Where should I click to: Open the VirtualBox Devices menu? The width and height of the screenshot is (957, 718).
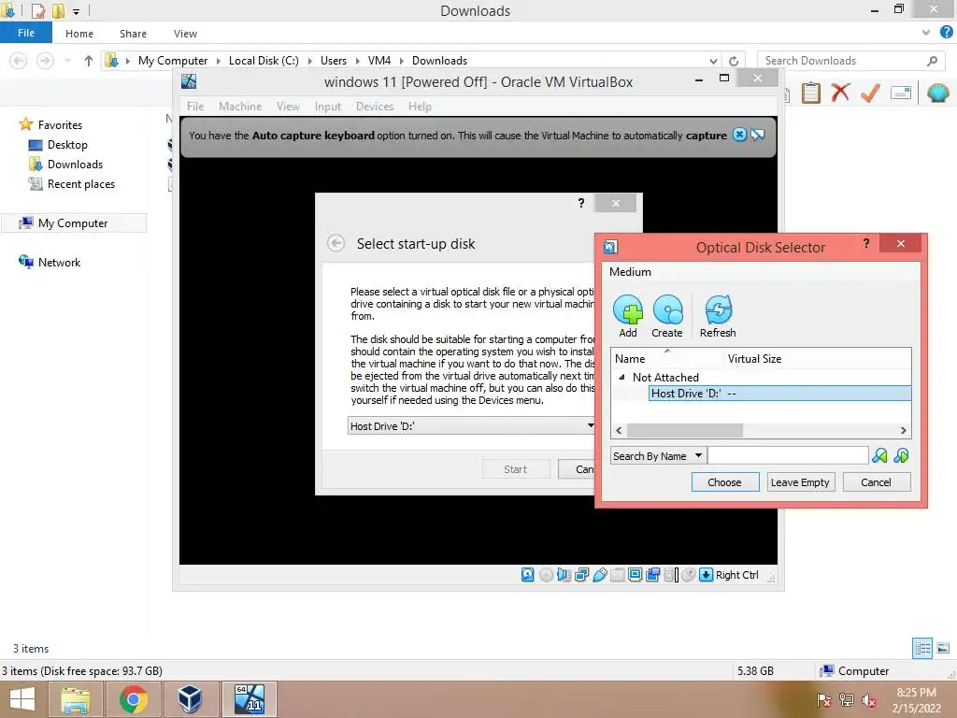tap(374, 107)
